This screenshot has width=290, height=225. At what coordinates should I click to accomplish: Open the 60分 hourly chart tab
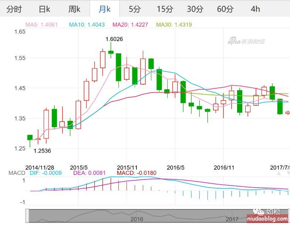[x=225, y=9]
